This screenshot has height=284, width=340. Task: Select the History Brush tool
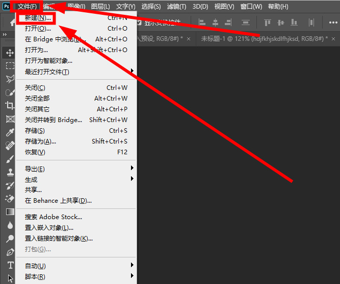pyautogui.click(x=10, y=186)
